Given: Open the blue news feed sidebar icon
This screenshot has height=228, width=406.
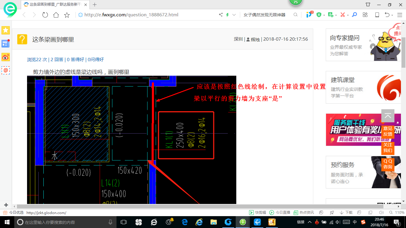Looking at the screenshot, I should 6,44.
